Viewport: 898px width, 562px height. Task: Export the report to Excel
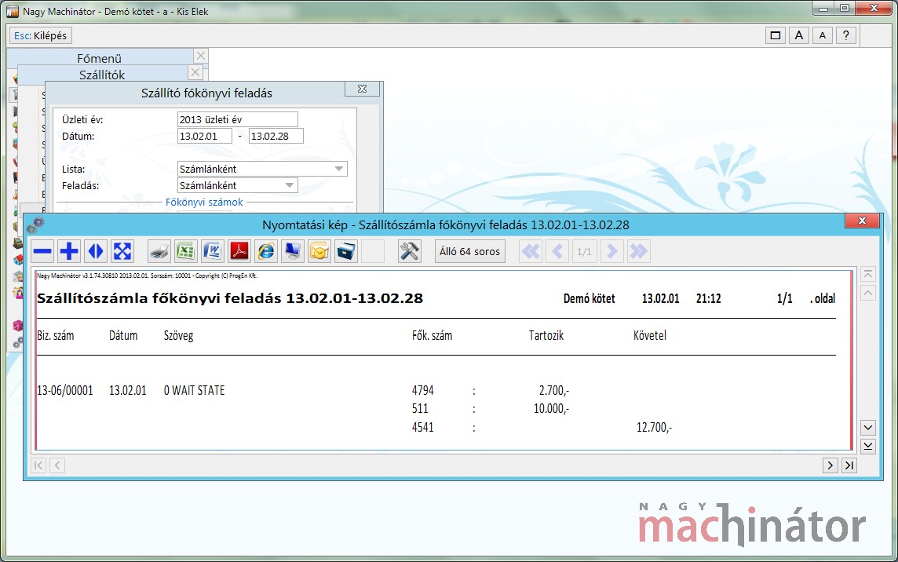(185, 251)
